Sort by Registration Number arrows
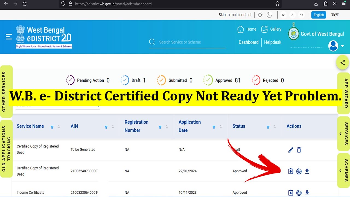Image resolution: width=350 pixels, height=197 pixels. point(167,127)
